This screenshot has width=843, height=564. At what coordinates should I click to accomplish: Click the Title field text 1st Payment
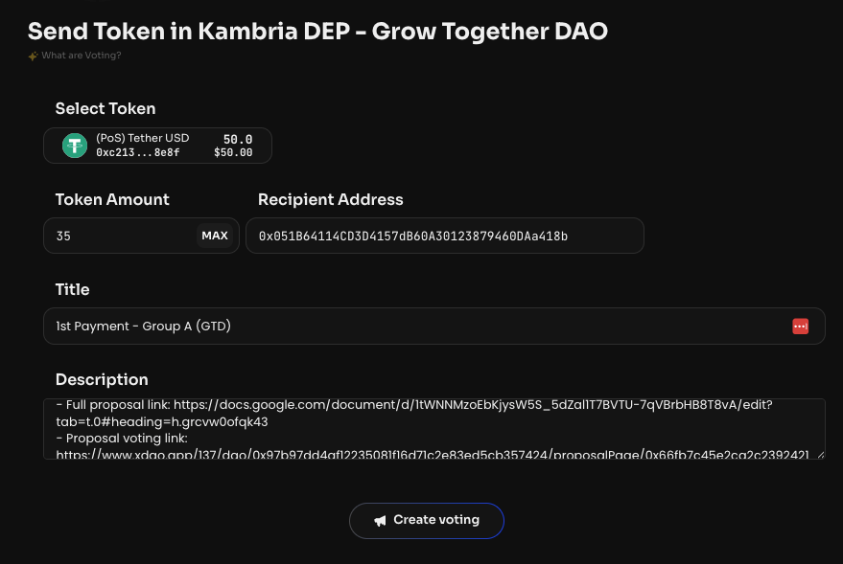click(x=144, y=327)
